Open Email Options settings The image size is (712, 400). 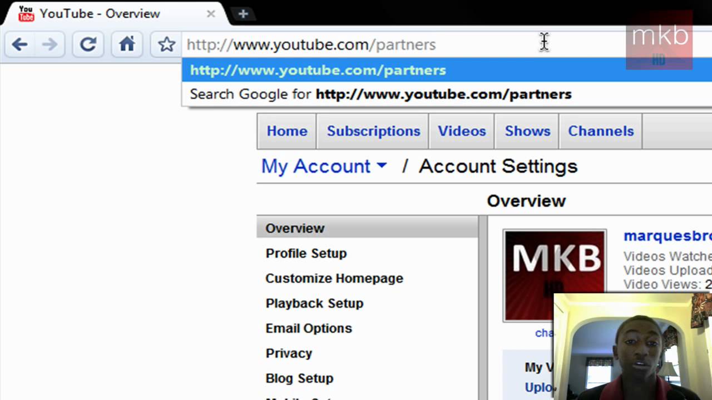click(x=309, y=328)
